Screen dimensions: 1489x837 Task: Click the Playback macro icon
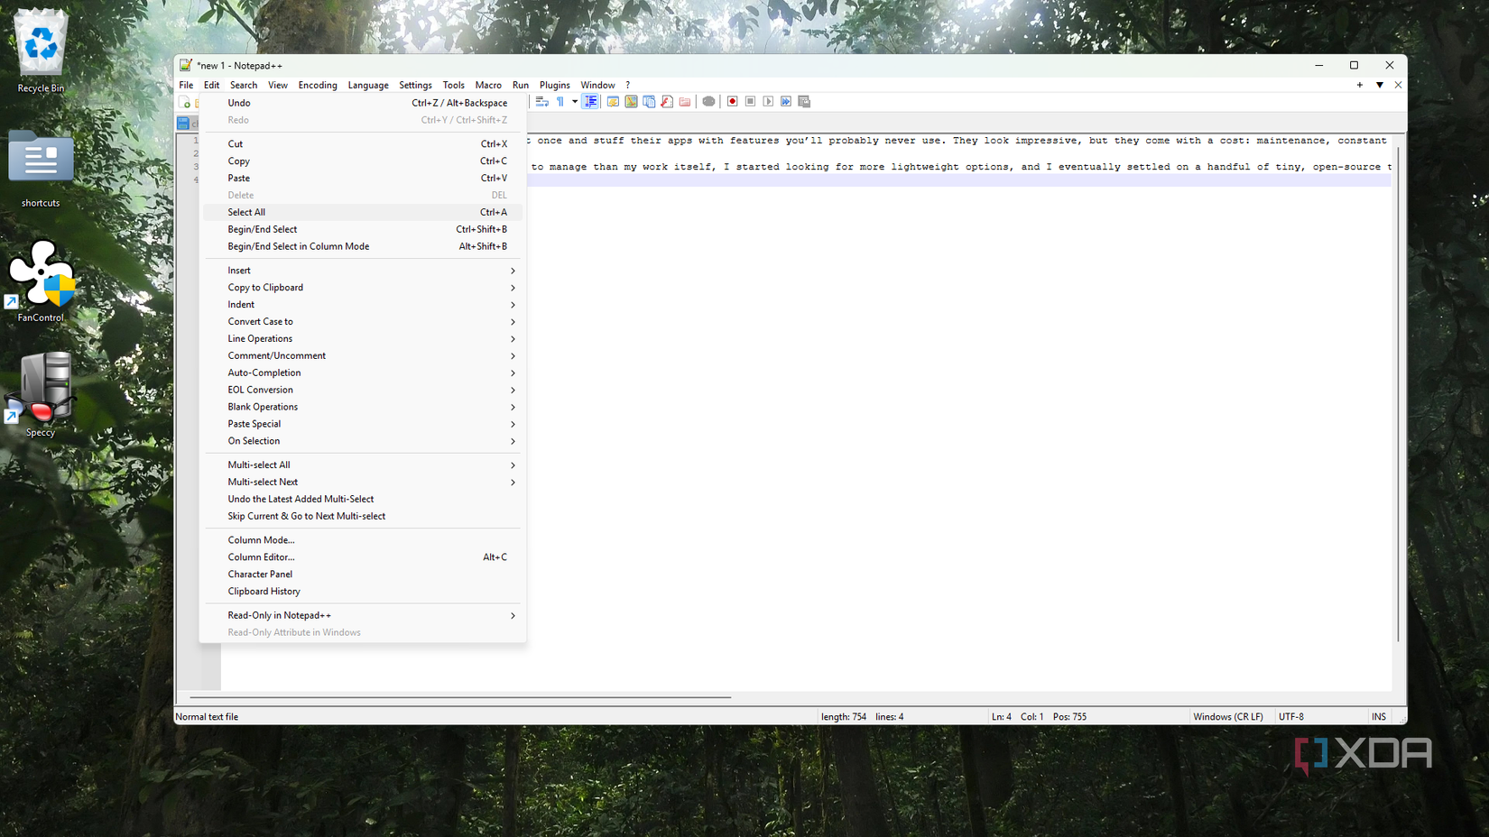(x=768, y=102)
